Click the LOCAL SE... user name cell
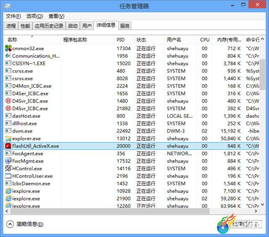The width and height of the screenshot is (269, 237). coord(180,116)
